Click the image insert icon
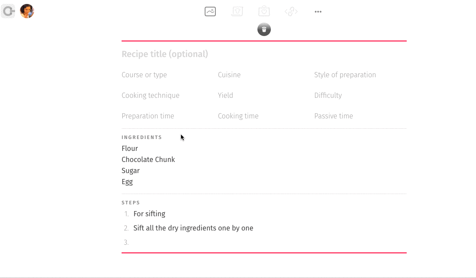 coord(210,12)
